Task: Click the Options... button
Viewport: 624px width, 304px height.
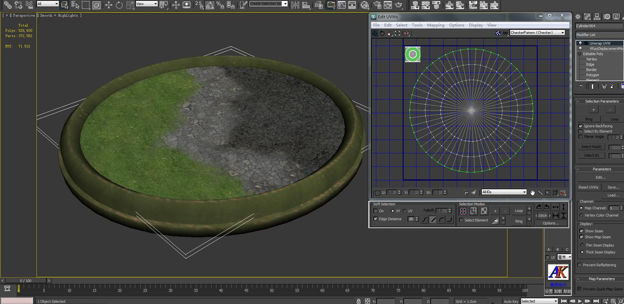Action: [550, 223]
